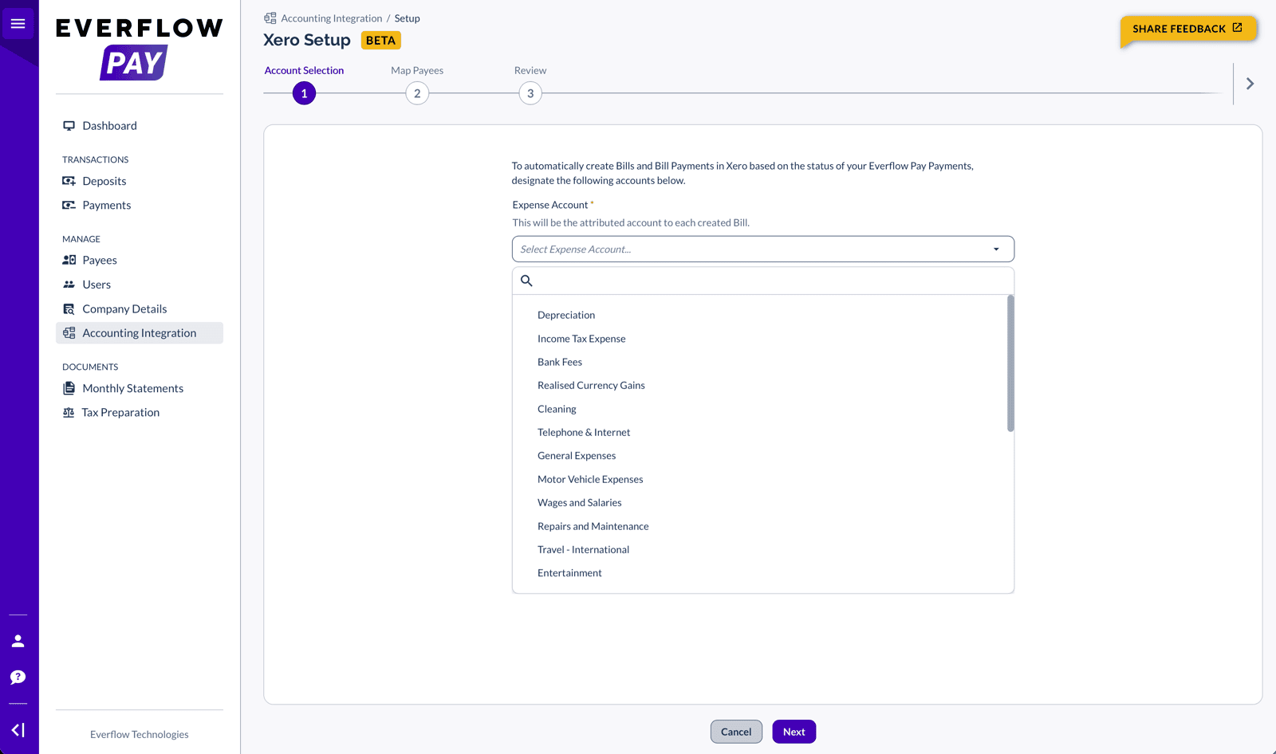The height and width of the screenshot is (754, 1276).
Task: Click the Dashboard monitor icon
Action: tap(69, 126)
